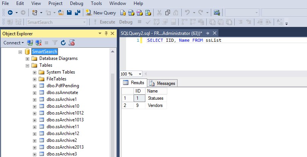Click the Copy toolbar icon

point(168,13)
